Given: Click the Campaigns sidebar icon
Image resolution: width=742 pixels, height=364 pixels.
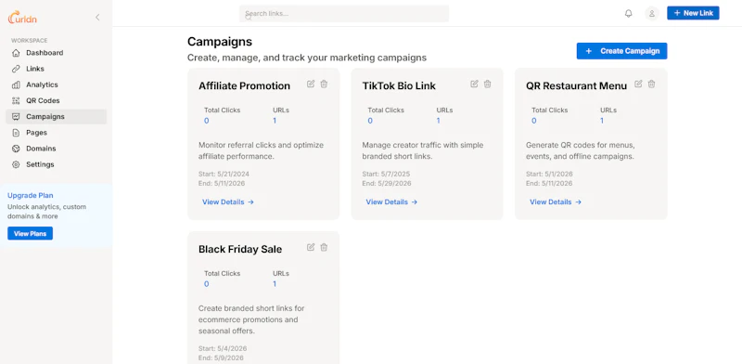Looking at the screenshot, I should [16, 117].
